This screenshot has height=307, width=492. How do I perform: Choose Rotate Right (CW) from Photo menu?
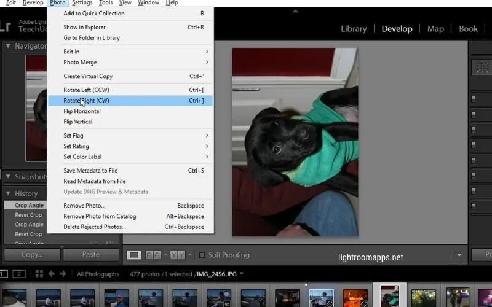(86, 101)
